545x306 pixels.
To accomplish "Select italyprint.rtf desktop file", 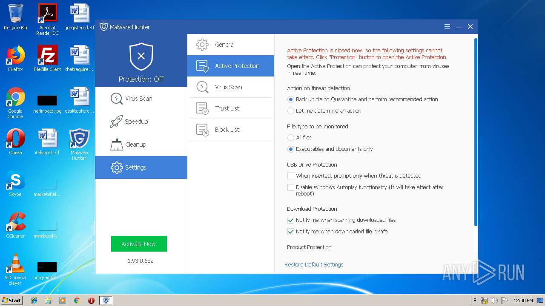I will 47,142.
